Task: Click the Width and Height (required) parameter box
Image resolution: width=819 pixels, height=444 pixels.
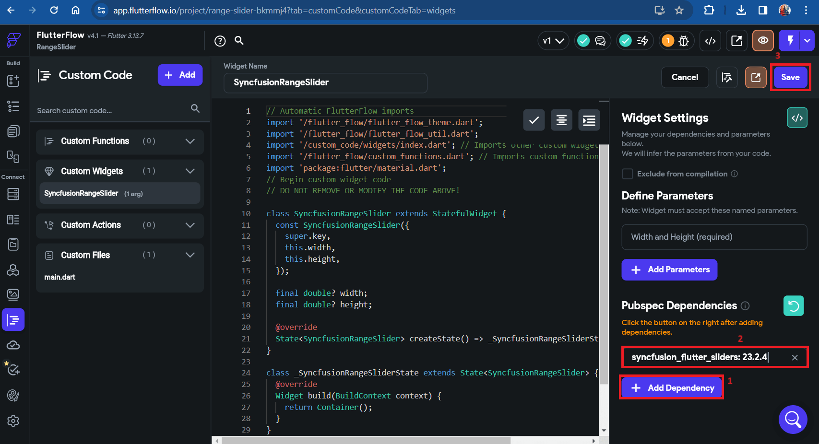Action: click(714, 237)
